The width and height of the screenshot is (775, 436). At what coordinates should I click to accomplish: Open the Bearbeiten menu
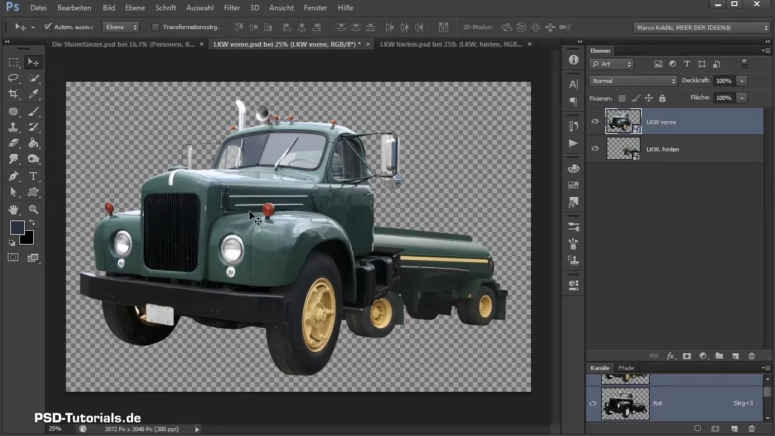coord(74,8)
